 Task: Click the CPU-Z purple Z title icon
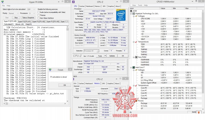[73, 2]
